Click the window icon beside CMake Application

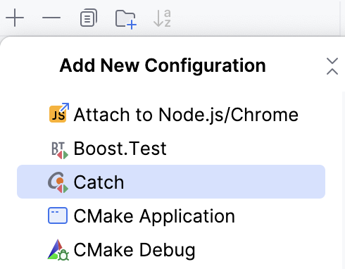[58, 215]
